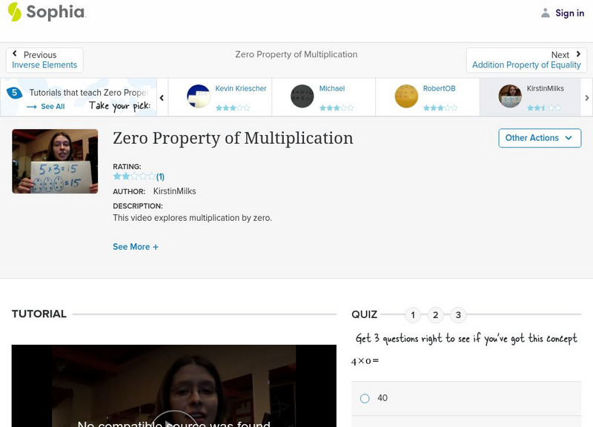Expand the "See More" description

pos(136,246)
